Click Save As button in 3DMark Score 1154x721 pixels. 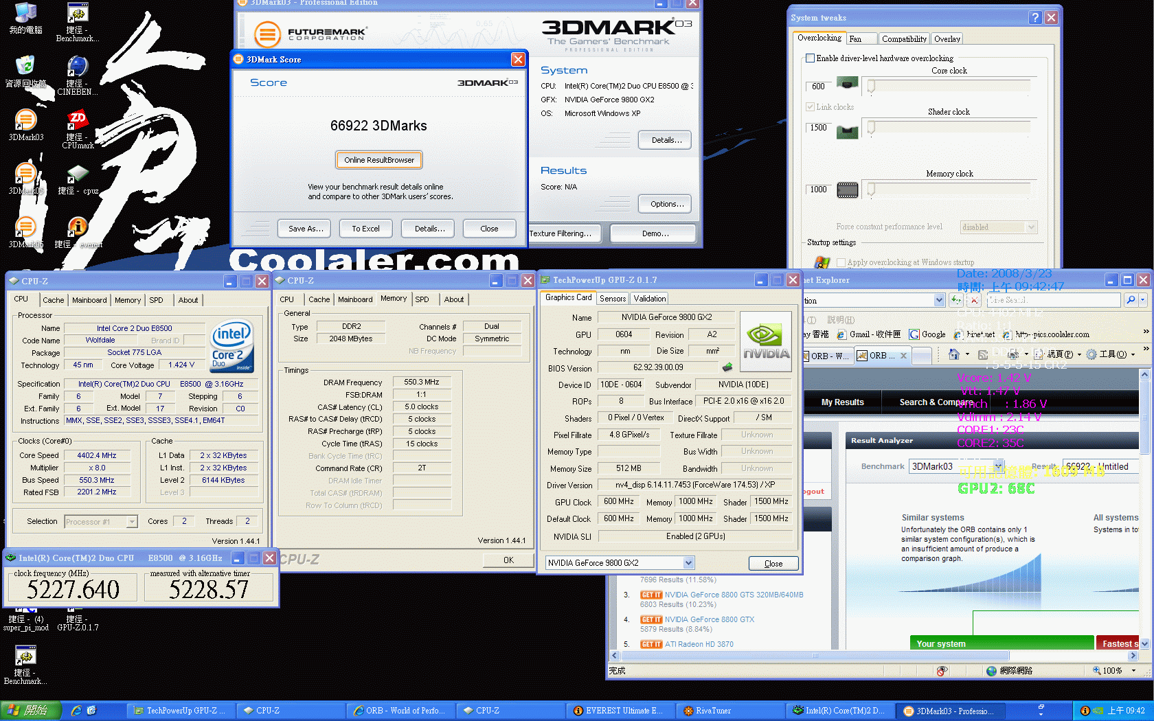point(305,229)
